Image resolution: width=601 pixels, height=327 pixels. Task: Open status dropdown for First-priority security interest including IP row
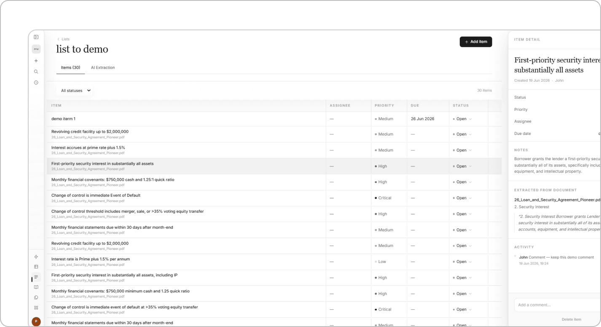[462, 278]
